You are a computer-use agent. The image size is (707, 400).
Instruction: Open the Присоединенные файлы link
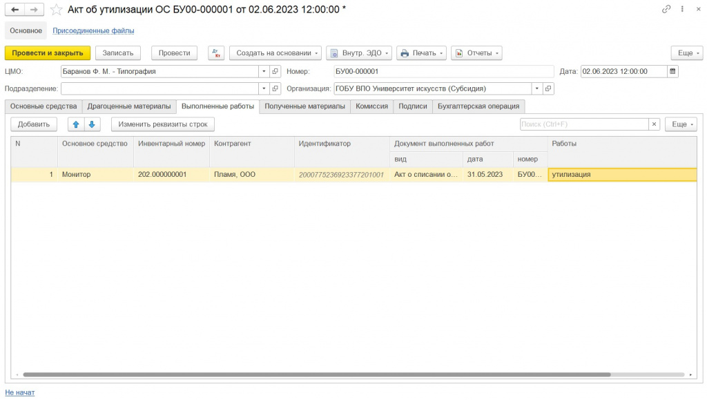[x=93, y=30]
